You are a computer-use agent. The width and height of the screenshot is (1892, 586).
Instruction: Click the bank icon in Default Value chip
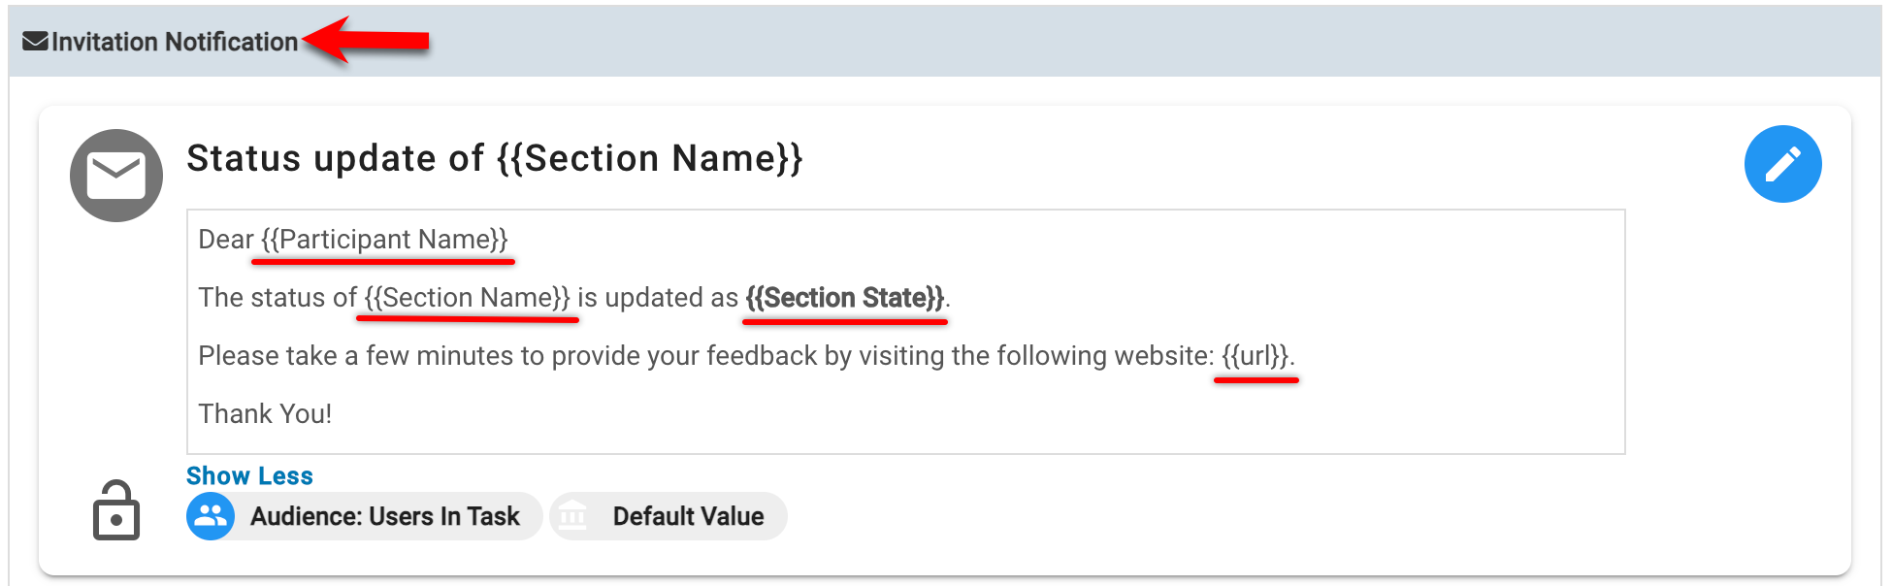click(573, 516)
